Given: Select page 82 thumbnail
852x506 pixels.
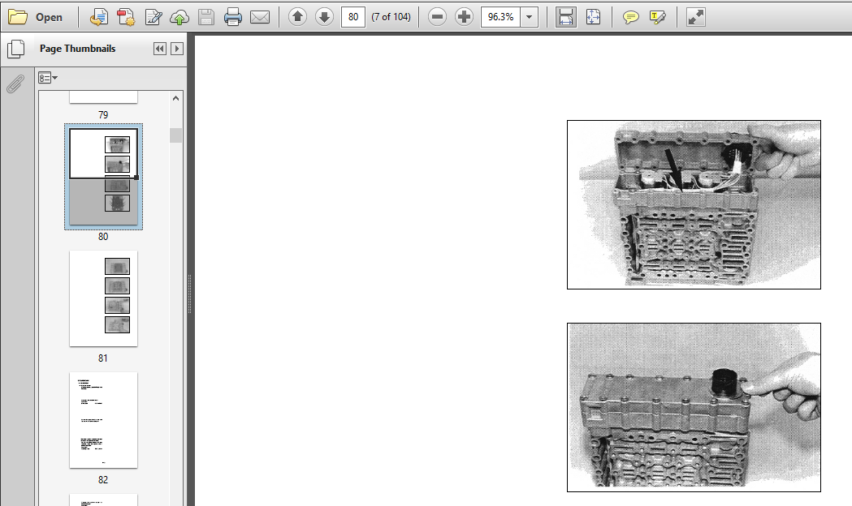Looking at the screenshot, I should pos(103,420).
